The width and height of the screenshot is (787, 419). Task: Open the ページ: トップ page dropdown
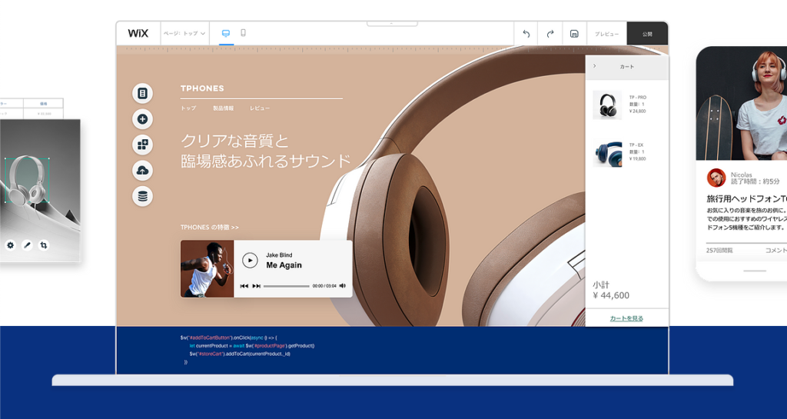coord(184,34)
